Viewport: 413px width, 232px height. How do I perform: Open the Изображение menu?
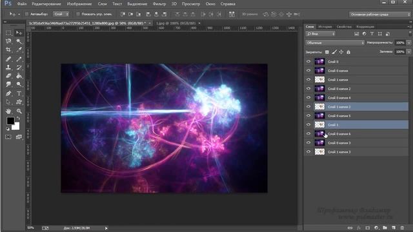[x=79, y=4]
